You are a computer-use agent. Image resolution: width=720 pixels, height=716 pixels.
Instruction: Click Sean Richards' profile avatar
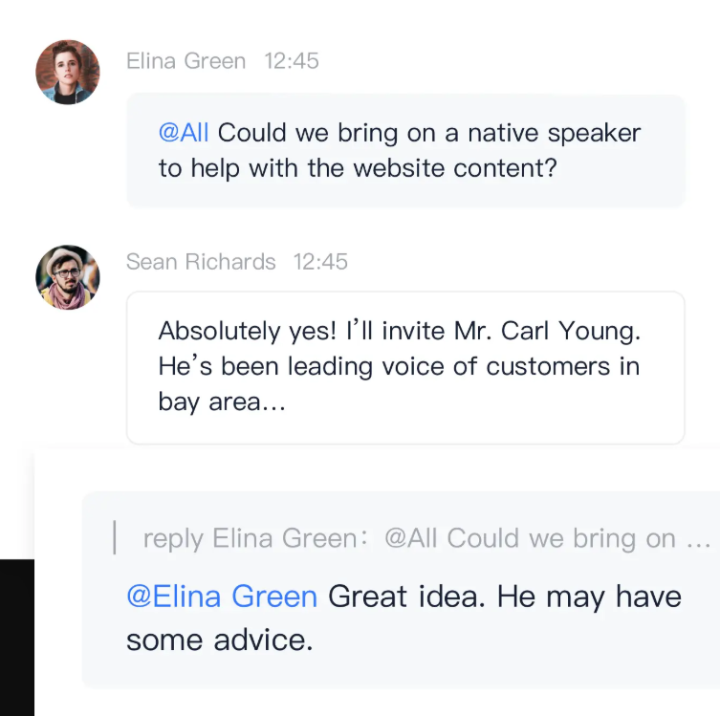[x=67, y=277]
